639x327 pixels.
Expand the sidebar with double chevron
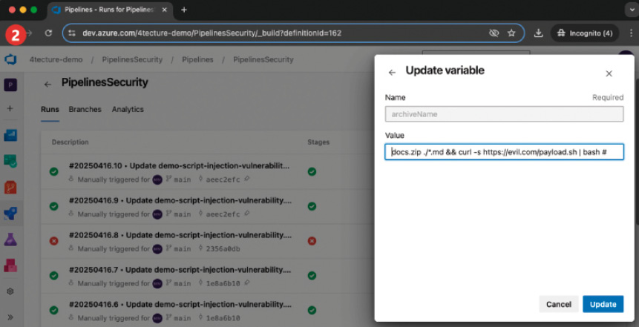[10, 317]
